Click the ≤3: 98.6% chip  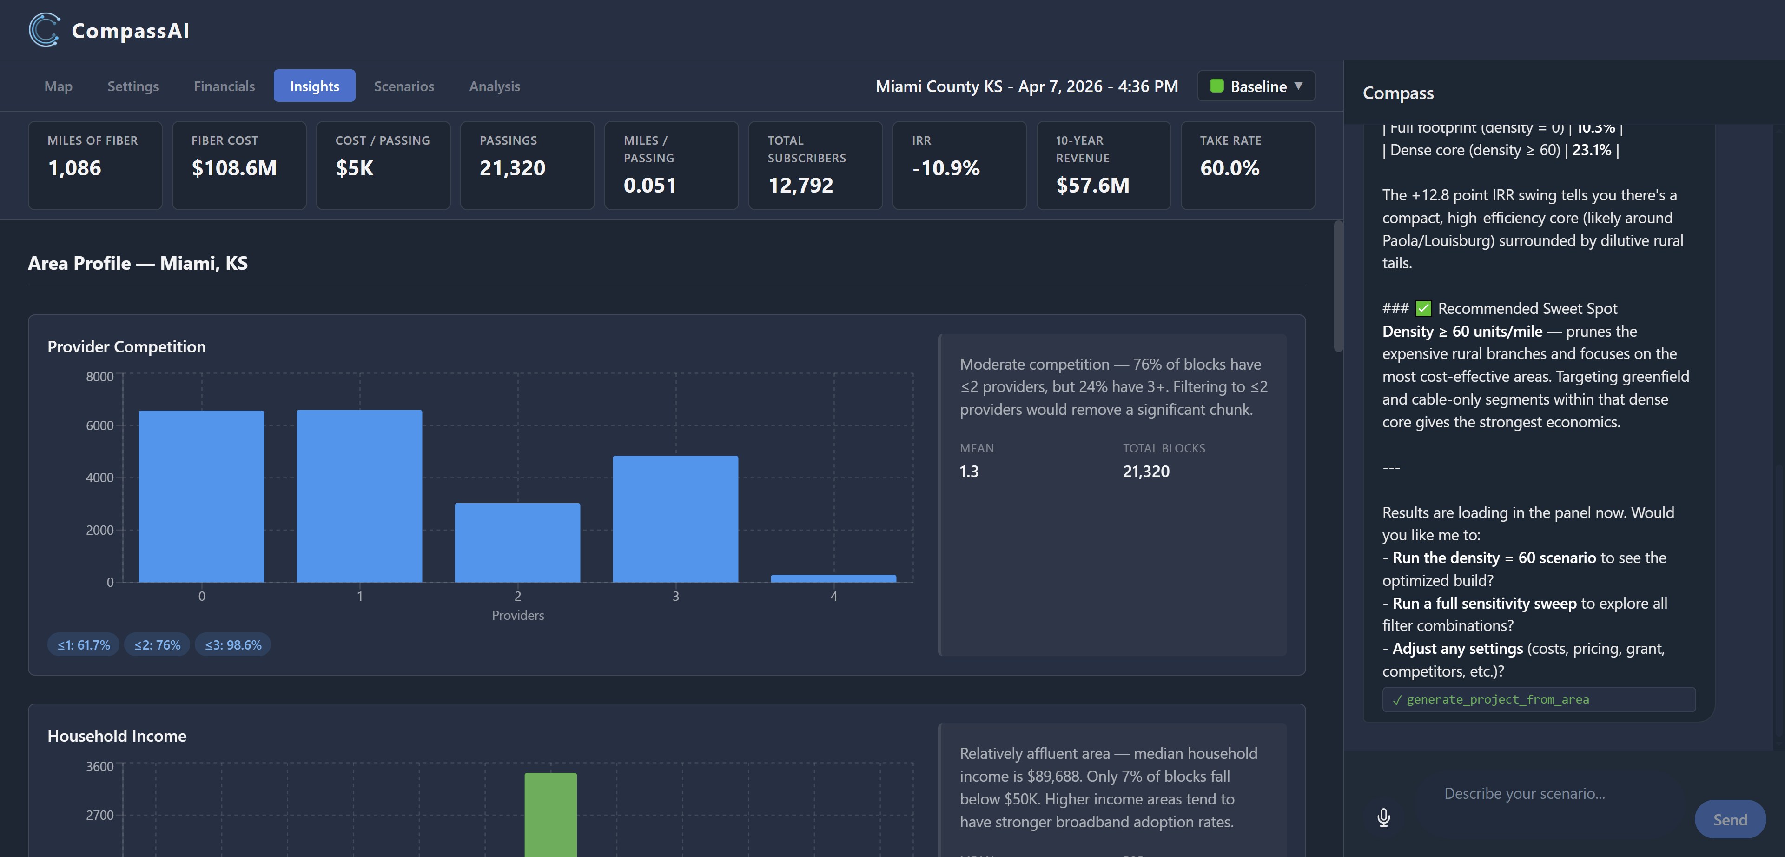pyautogui.click(x=233, y=645)
